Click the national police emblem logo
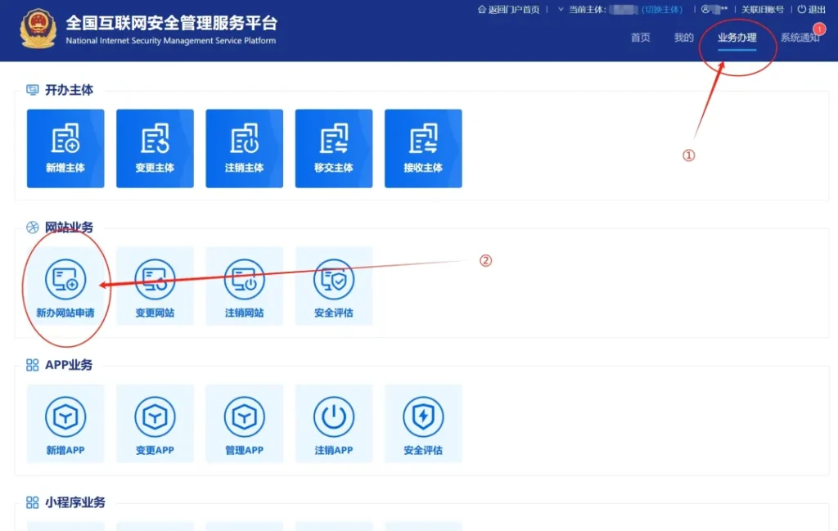 [38, 29]
